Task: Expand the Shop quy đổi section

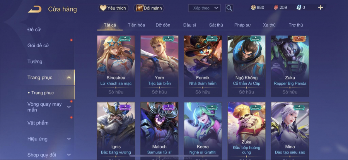Action: (x=69, y=155)
